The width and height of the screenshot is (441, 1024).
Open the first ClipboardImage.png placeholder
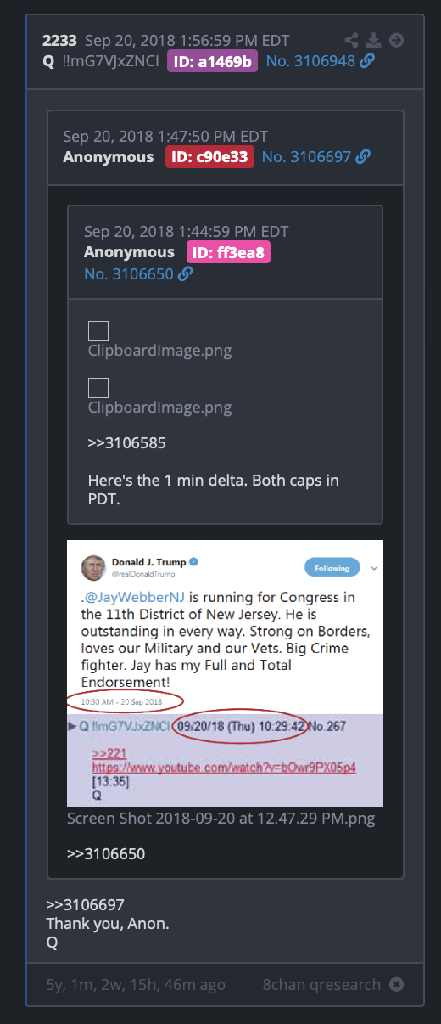(x=98, y=332)
